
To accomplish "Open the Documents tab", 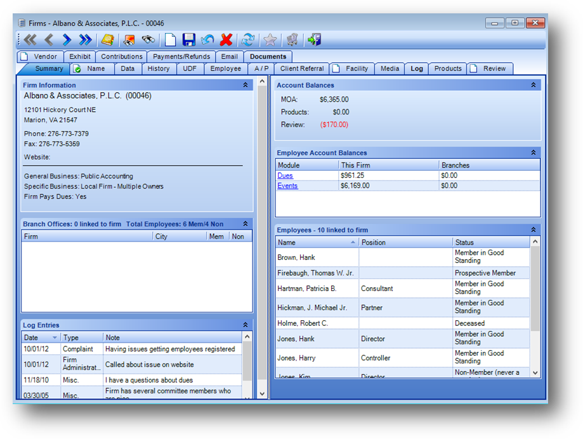I will (268, 57).
